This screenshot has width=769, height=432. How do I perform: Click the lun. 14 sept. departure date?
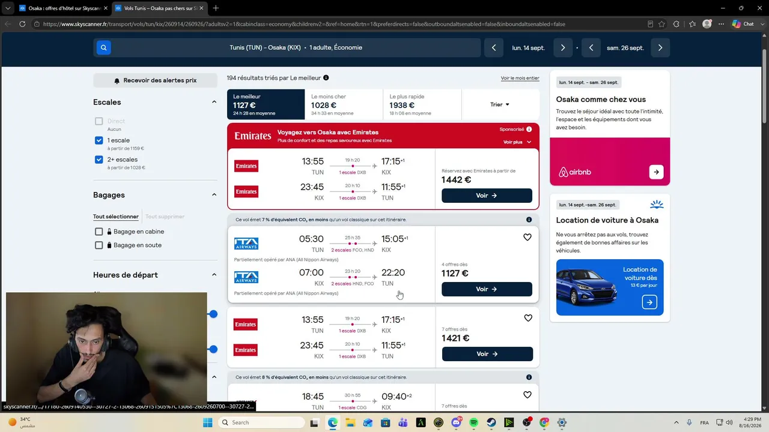529,47
